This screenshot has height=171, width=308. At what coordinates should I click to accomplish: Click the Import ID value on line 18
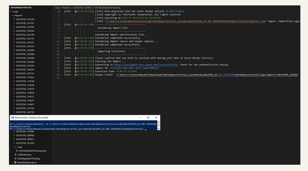click(x=134, y=68)
